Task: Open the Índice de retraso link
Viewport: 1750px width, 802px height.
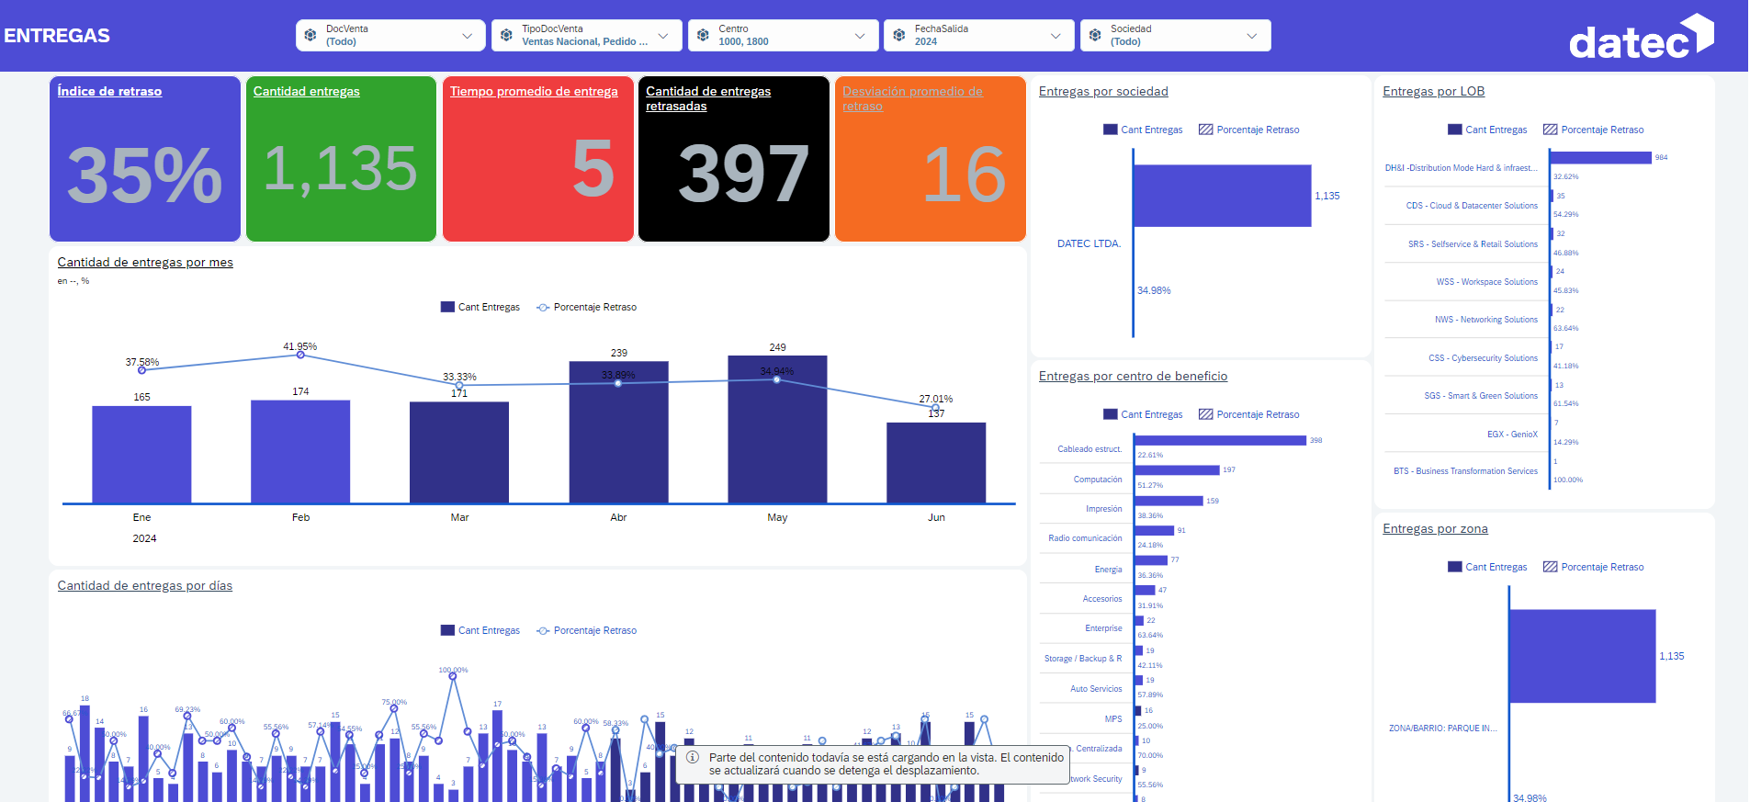Action: coord(109,91)
